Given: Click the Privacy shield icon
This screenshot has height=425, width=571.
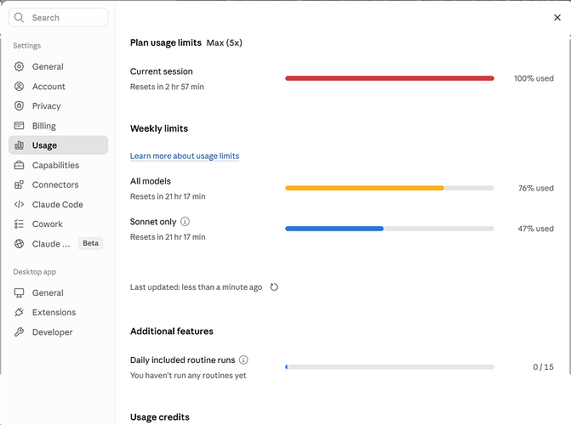Looking at the screenshot, I should coord(19,106).
